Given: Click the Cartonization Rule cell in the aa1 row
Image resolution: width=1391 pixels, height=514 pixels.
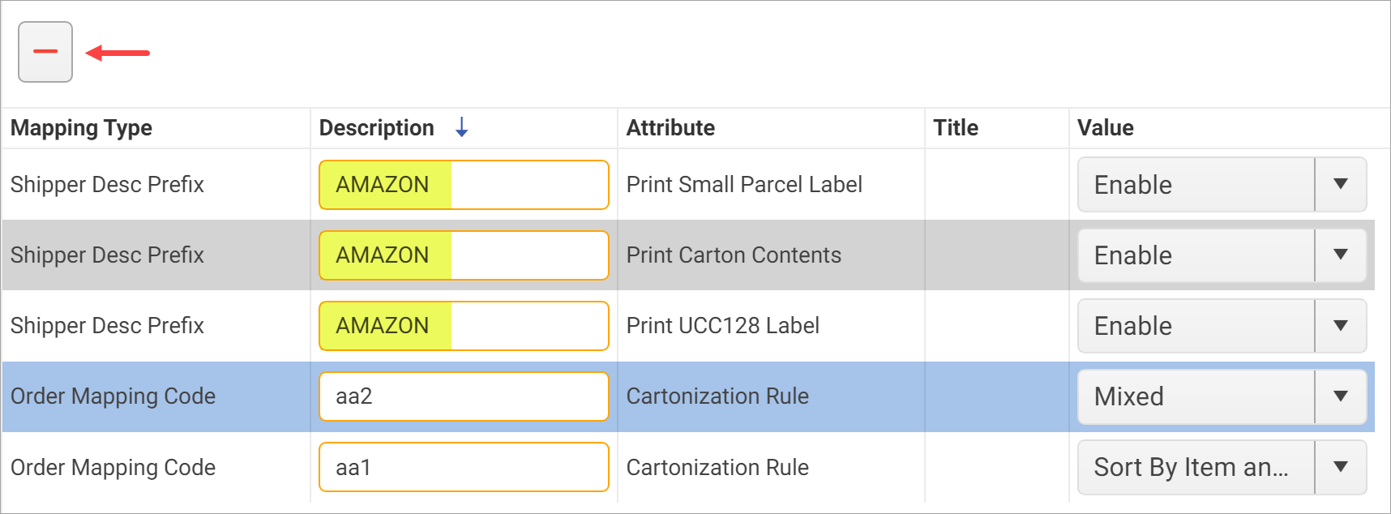Looking at the screenshot, I should [717, 466].
